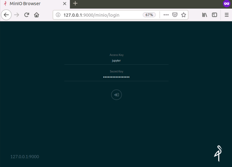Click the masked Secret Key field
232x167 pixels.
116,77
